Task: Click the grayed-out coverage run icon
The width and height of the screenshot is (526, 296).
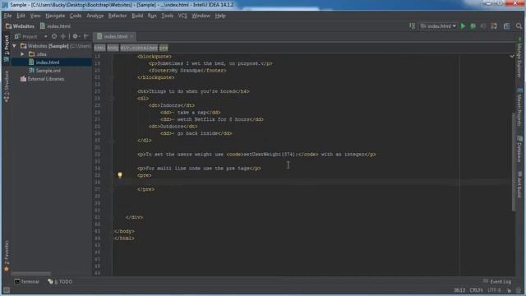Action: tap(483, 25)
